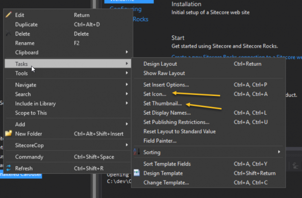Open Set Insert Options dialog
This screenshot has height=198, width=302.
coord(208,84)
